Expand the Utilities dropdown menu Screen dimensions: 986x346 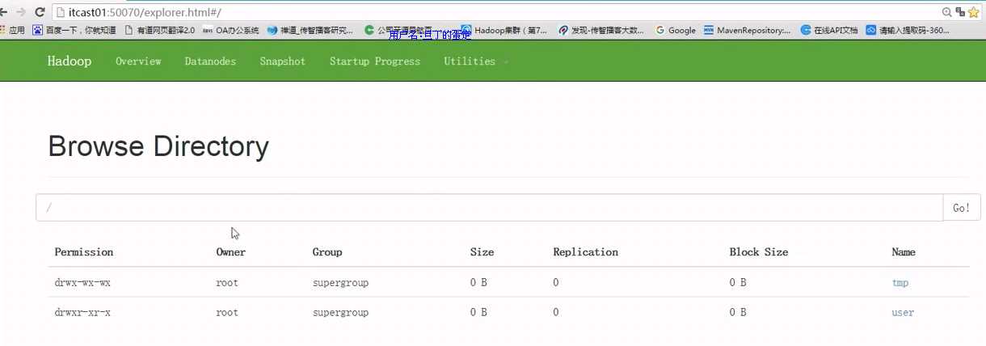pos(476,61)
